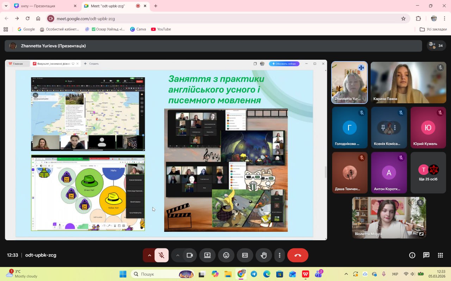451x281 pixels.
Task: Open the three-dot more options menu
Action: [x=279, y=255]
